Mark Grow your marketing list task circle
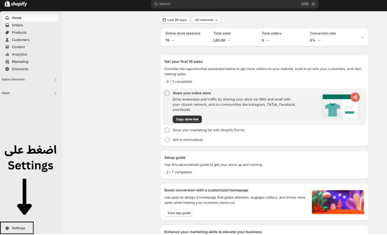Image resolution: width=387 pixels, height=235 pixels. (167, 130)
